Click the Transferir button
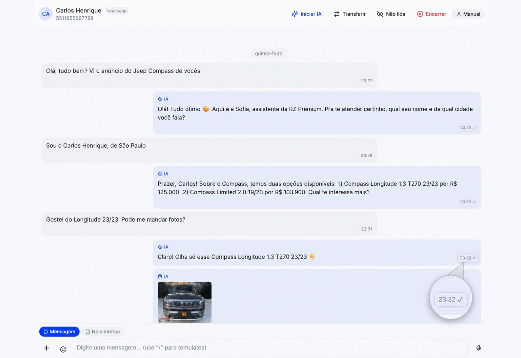Screen dimensions: 521x358 (350, 14)
